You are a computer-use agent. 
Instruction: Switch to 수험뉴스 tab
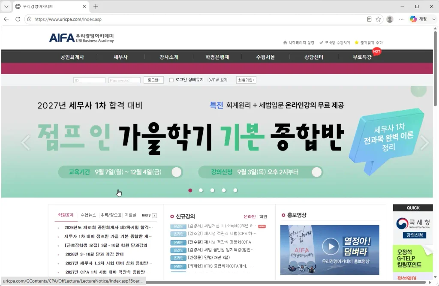pos(88,215)
